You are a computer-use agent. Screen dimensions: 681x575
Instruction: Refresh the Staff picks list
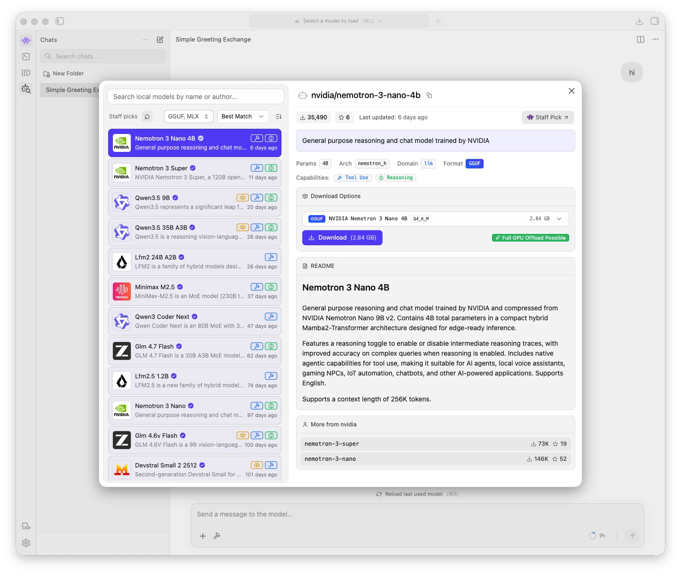(x=147, y=117)
